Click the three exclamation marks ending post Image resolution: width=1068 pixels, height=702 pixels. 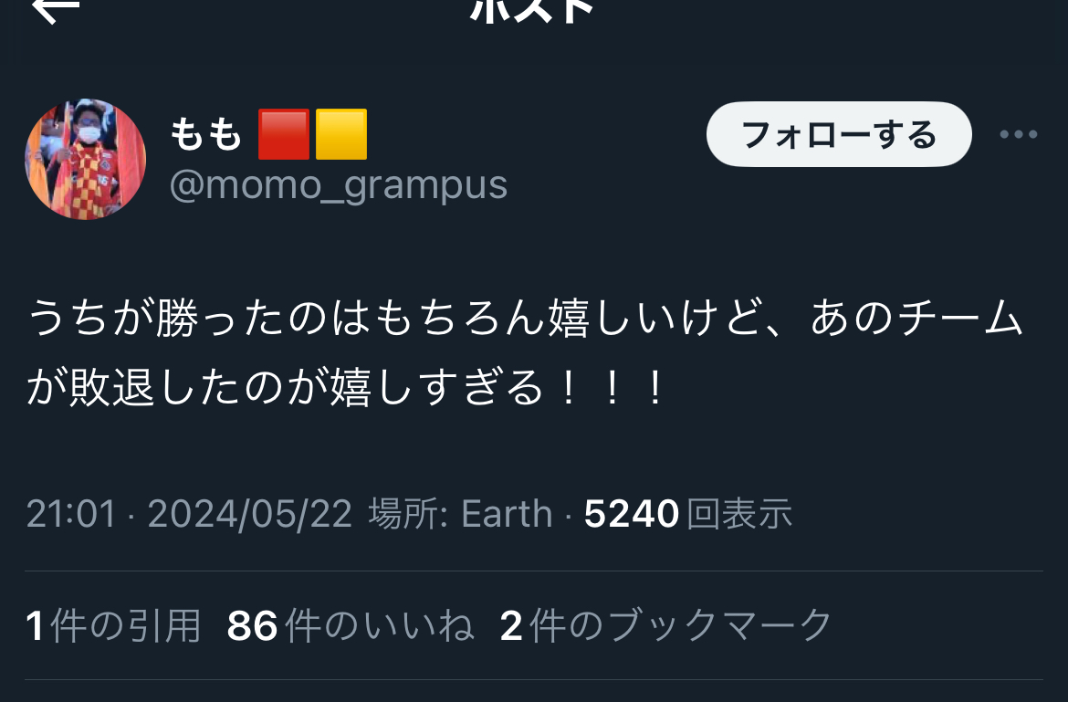(x=611, y=387)
